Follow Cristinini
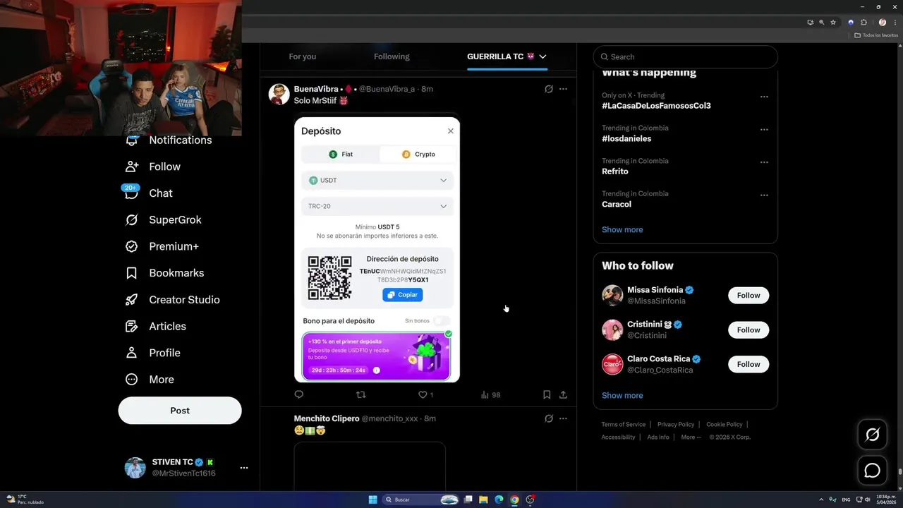The height and width of the screenshot is (508, 903). 749,330
